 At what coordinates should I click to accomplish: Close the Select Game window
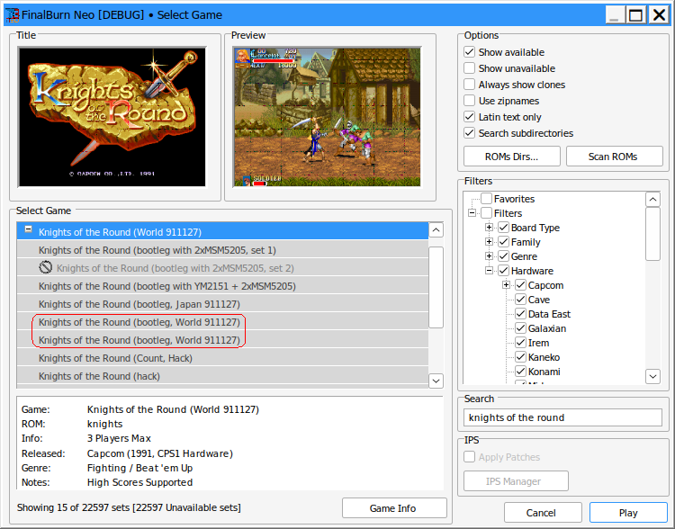pos(659,15)
